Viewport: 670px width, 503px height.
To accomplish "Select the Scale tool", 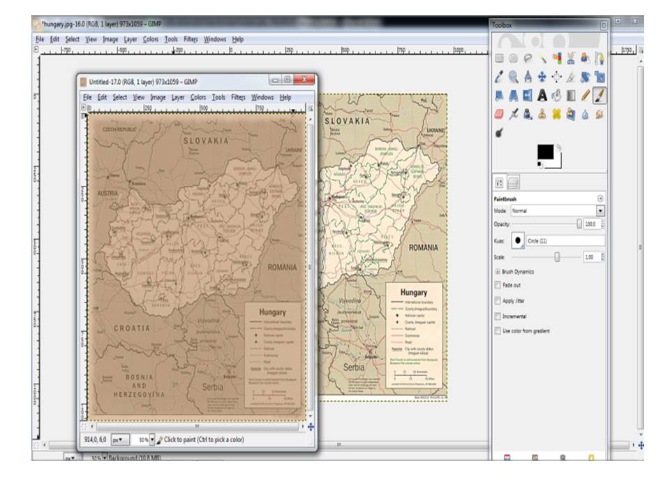I will tap(600, 77).
